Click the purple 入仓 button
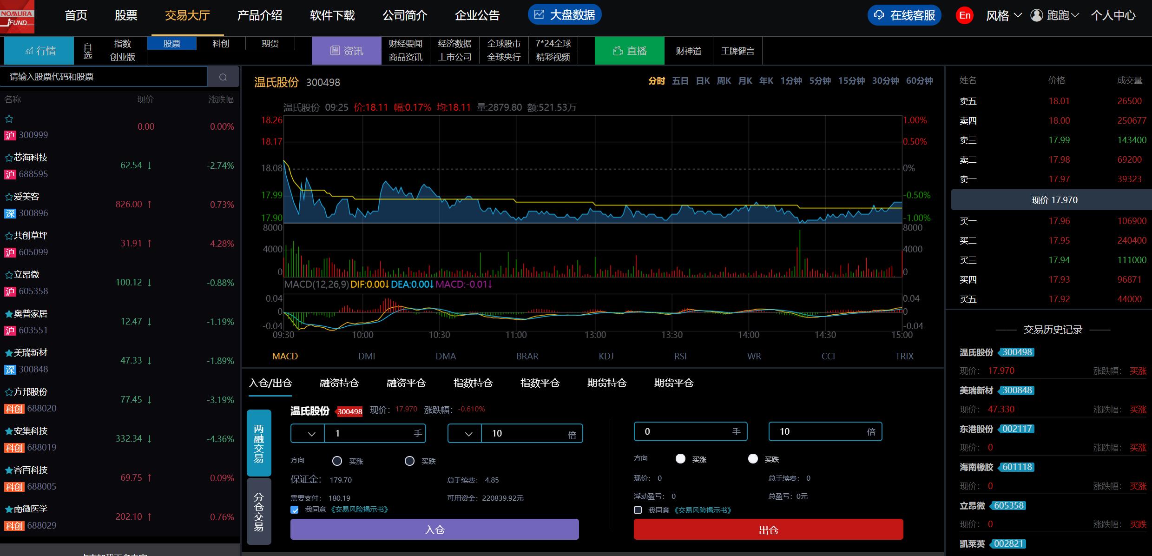 pos(434,530)
